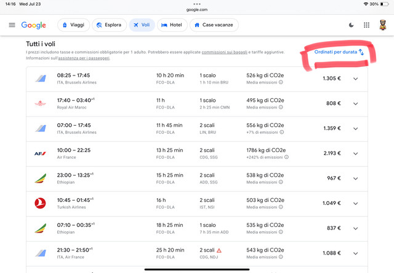Switch to the Hotel tab
This screenshot has height=273, width=394.
click(x=172, y=25)
